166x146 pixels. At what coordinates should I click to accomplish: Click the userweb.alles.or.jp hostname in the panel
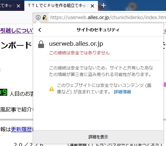76,44
